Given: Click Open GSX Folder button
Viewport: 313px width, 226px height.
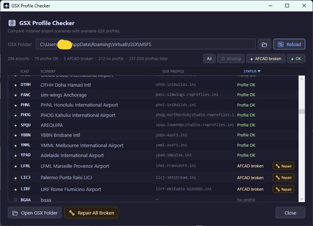Looking at the screenshot, I should [x=34, y=213].
